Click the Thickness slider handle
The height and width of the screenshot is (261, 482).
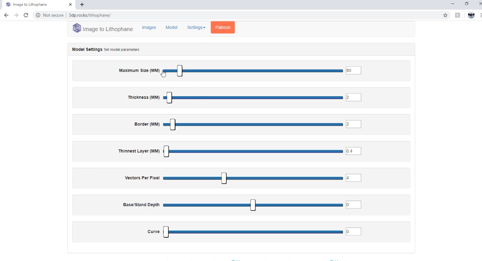(x=169, y=97)
